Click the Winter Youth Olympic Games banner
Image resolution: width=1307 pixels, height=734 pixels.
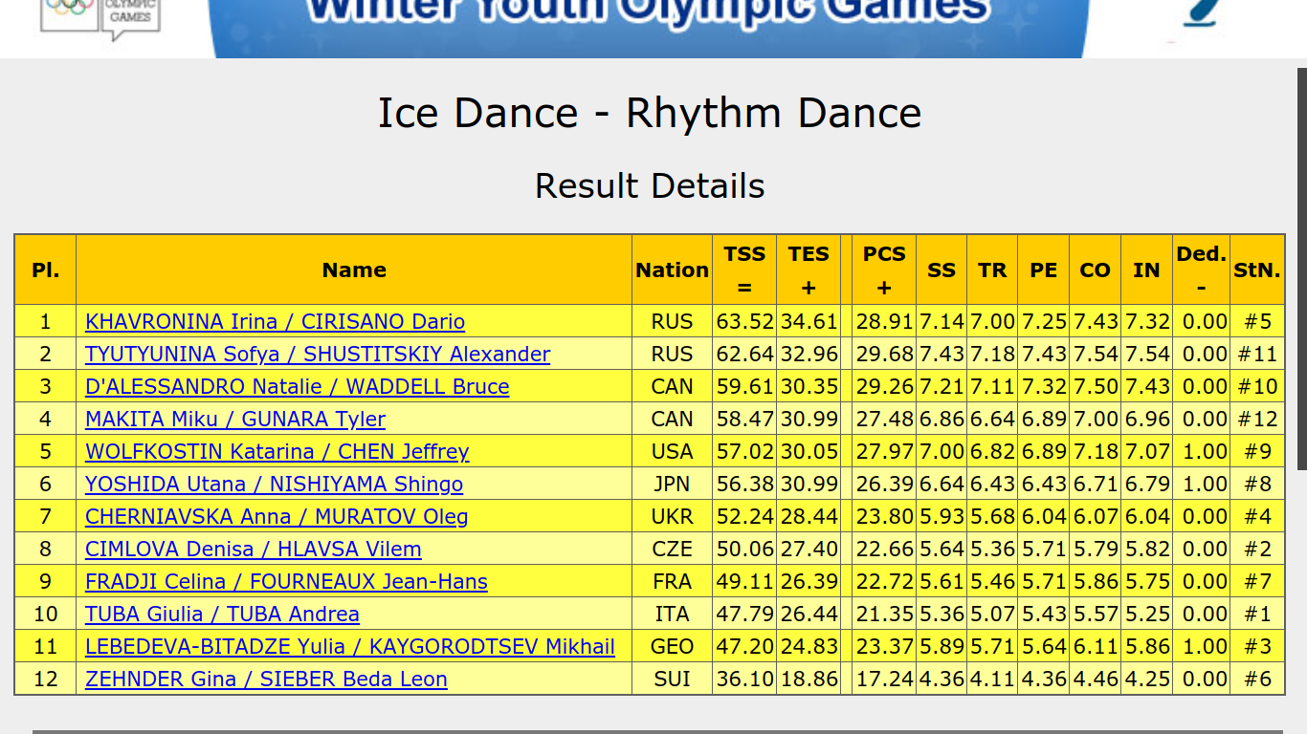(x=648, y=29)
